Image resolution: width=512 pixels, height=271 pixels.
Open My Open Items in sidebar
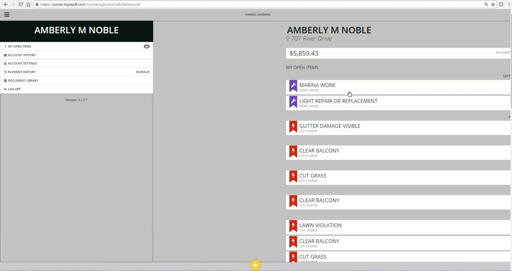20,46
